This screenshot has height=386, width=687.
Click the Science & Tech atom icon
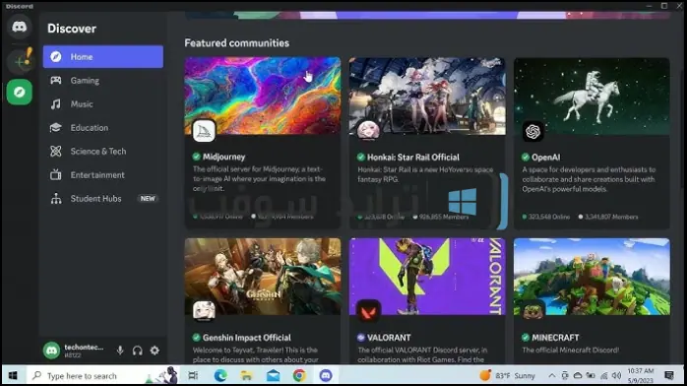(56, 152)
